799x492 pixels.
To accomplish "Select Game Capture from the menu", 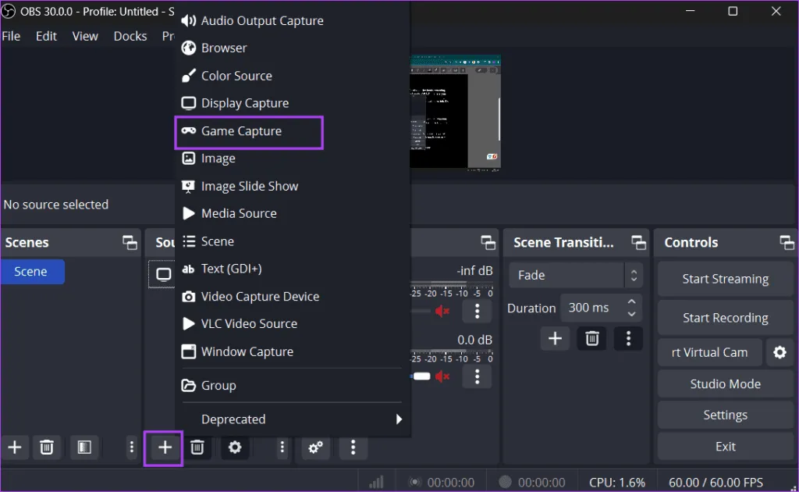I will click(241, 131).
